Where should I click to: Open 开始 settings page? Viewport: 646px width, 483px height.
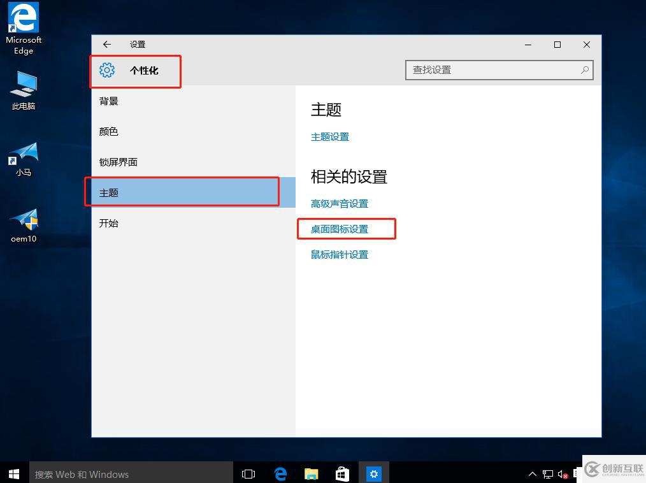click(x=109, y=224)
